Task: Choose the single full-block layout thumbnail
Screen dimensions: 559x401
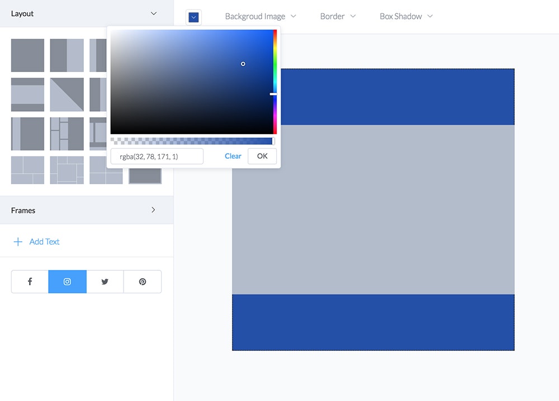Action: point(27,55)
